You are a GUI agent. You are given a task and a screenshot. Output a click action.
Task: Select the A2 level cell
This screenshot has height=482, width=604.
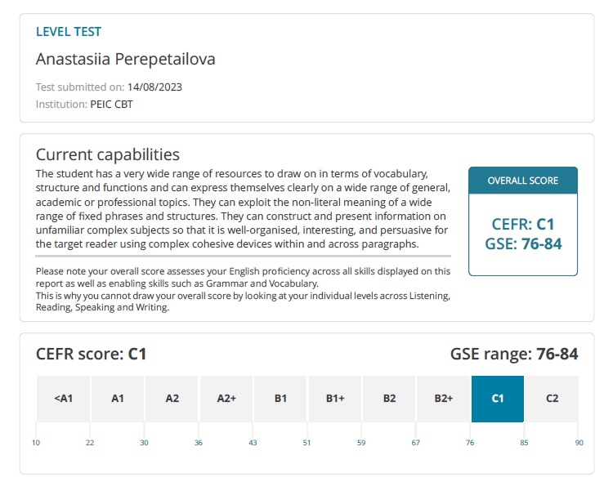pyautogui.click(x=172, y=399)
